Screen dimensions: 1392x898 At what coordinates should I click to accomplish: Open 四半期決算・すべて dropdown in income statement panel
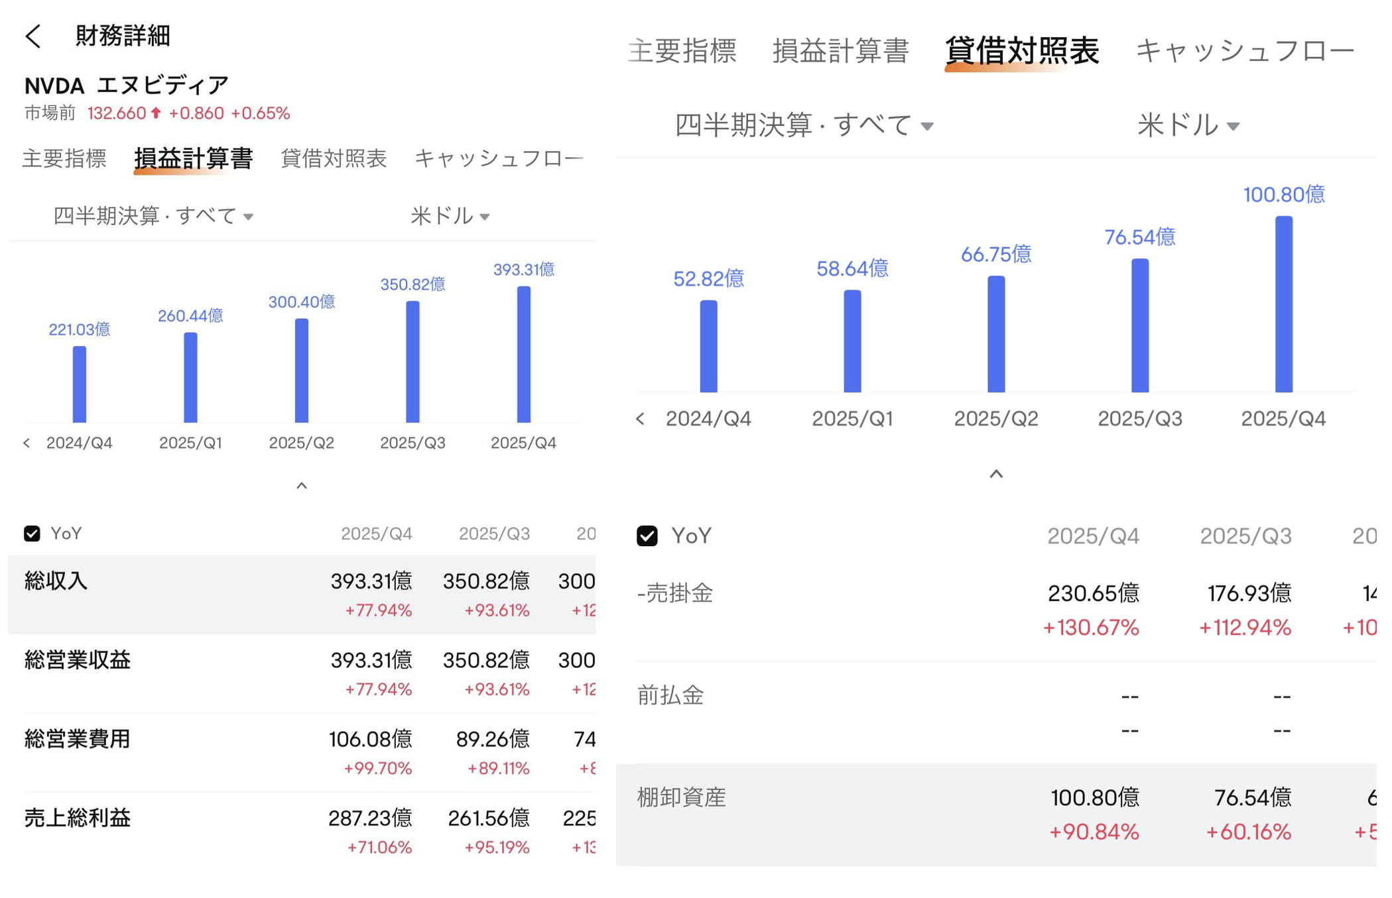point(153,216)
